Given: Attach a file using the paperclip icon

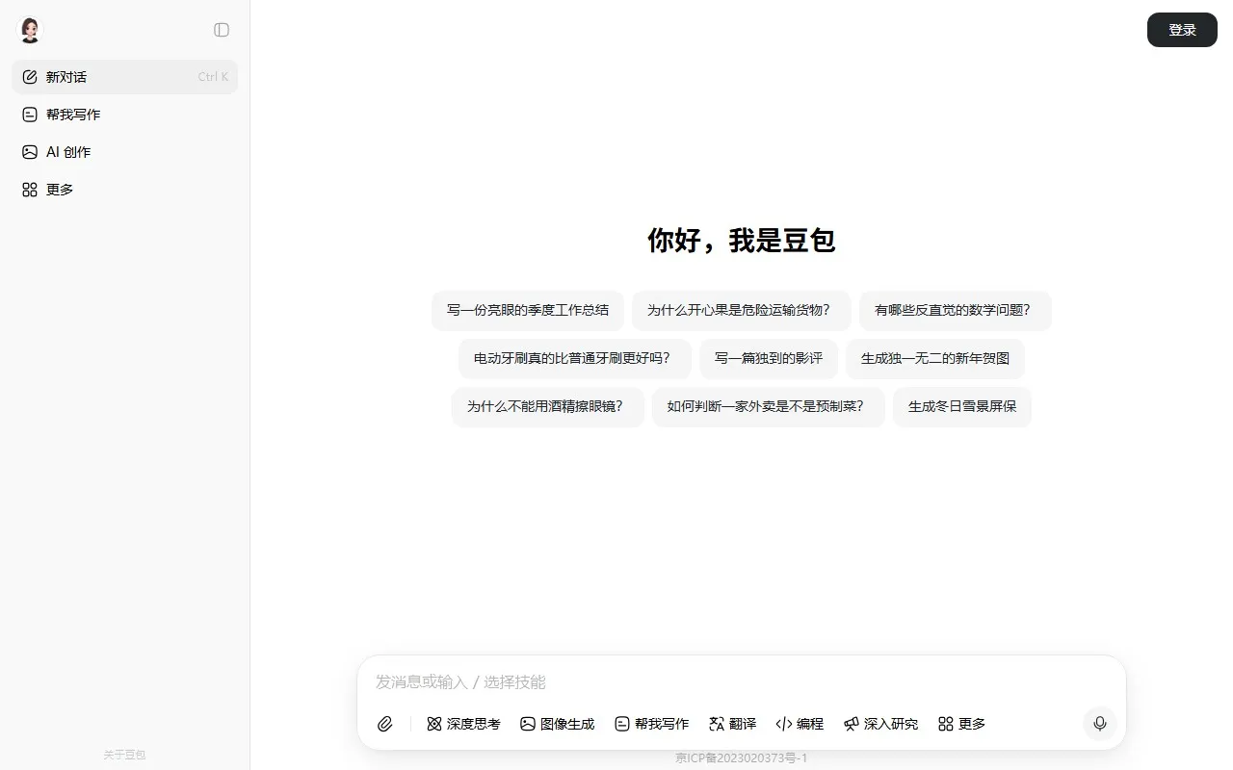Looking at the screenshot, I should (x=385, y=724).
